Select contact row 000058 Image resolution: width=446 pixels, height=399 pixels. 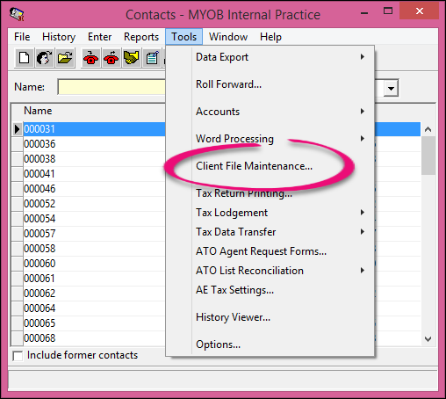coord(94,249)
